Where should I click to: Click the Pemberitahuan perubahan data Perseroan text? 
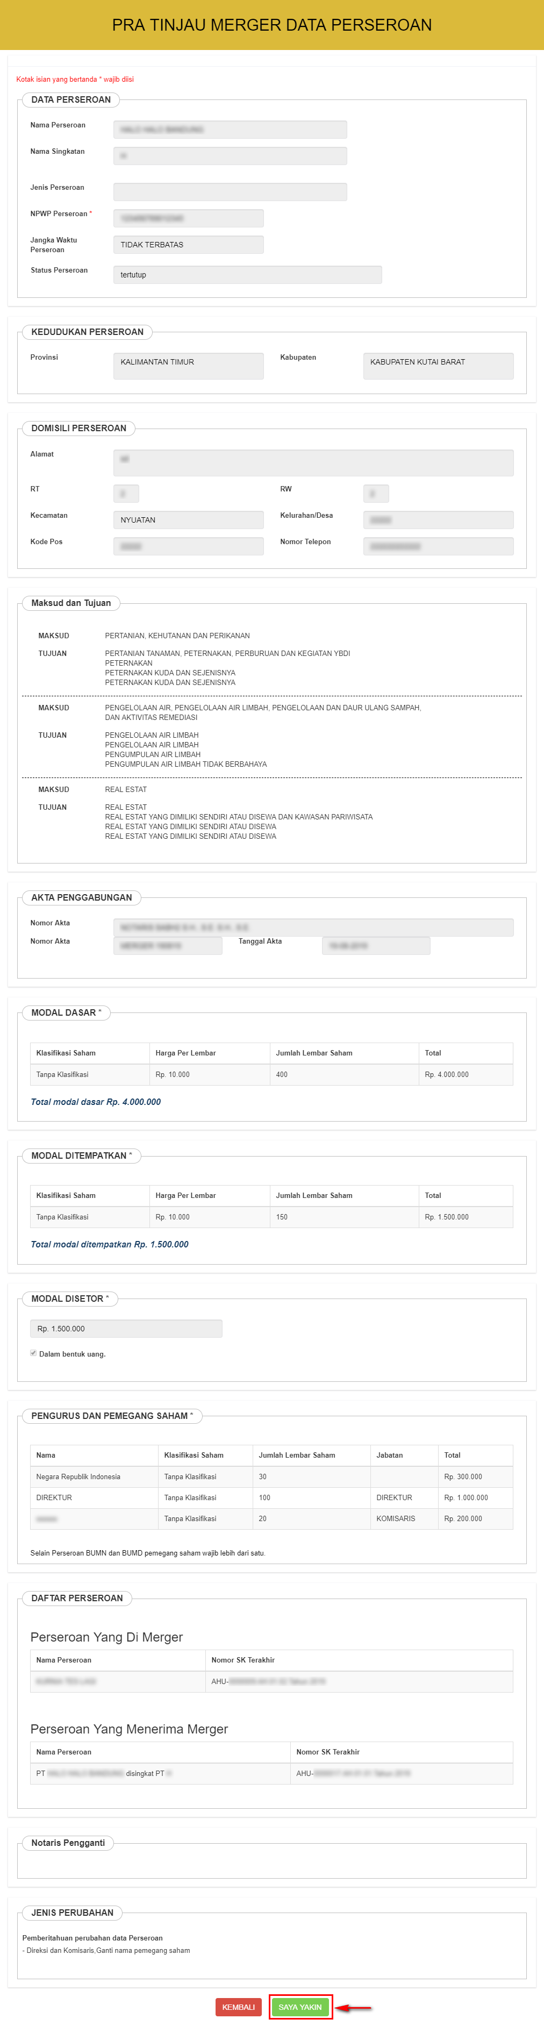(93, 1937)
